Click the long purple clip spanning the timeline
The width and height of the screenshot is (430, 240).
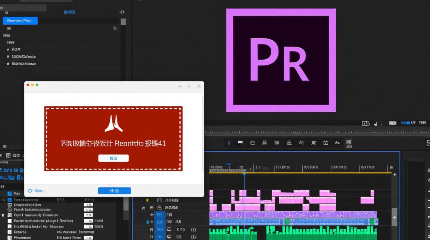(x=293, y=214)
